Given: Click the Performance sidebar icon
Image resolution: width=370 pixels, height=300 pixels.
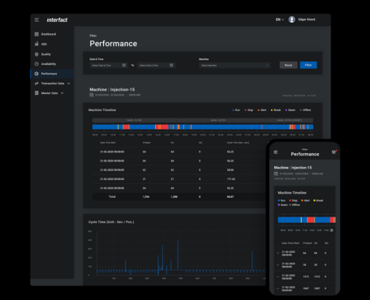Looking at the screenshot, I should coord(37,74).
